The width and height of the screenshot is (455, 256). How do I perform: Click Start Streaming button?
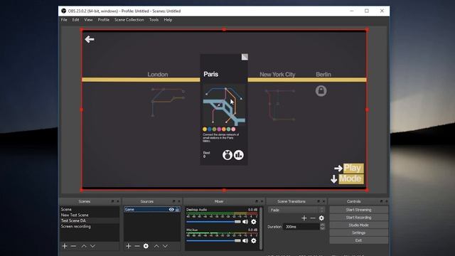pos(358,210)
